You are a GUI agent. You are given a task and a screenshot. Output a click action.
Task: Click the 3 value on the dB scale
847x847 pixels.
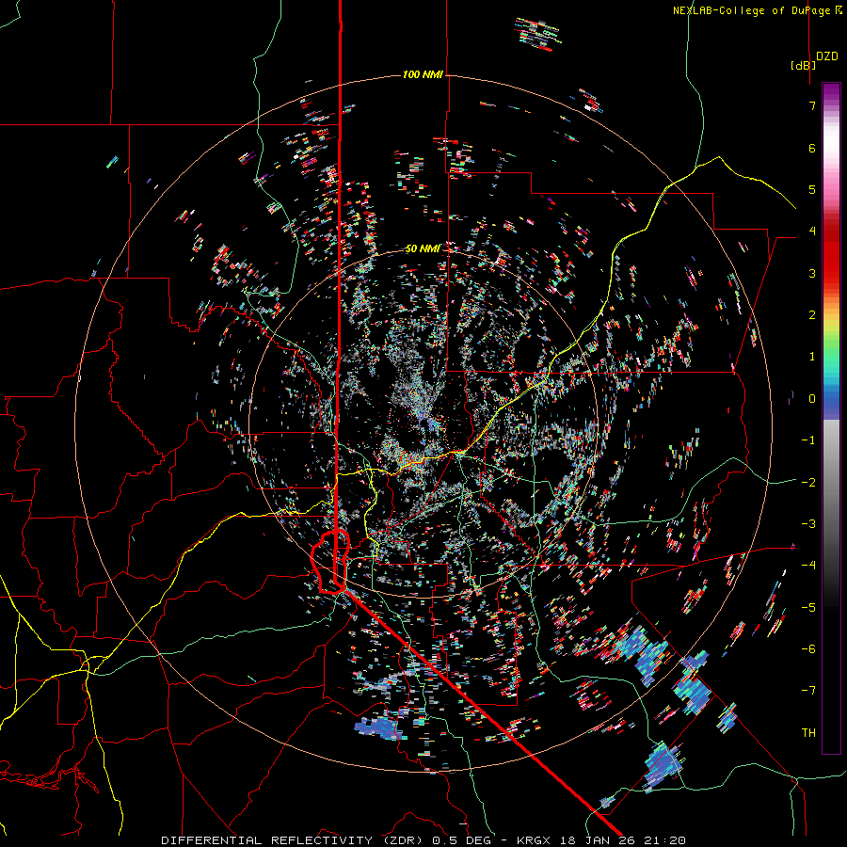[812, 273]
